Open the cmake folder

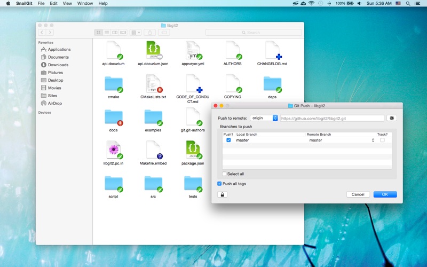point(114,84)
